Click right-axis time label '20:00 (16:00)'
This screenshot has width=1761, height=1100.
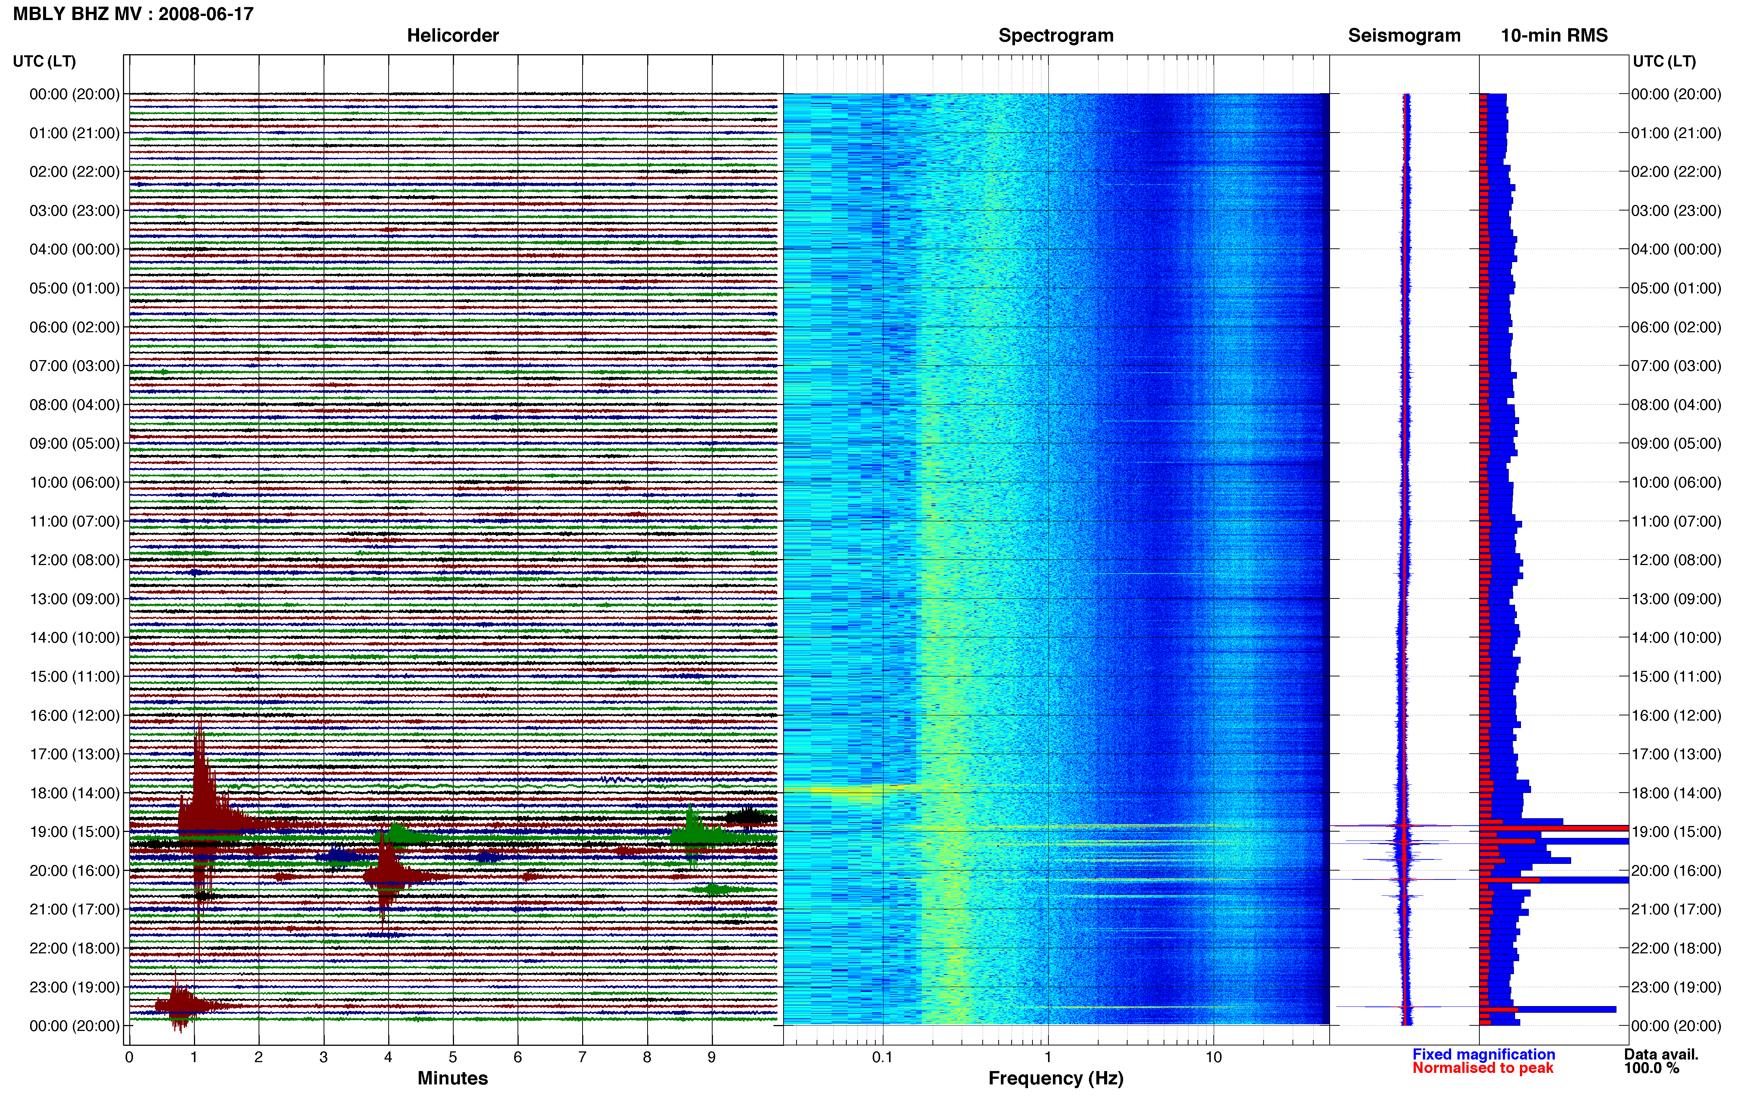coord(1676,871)
